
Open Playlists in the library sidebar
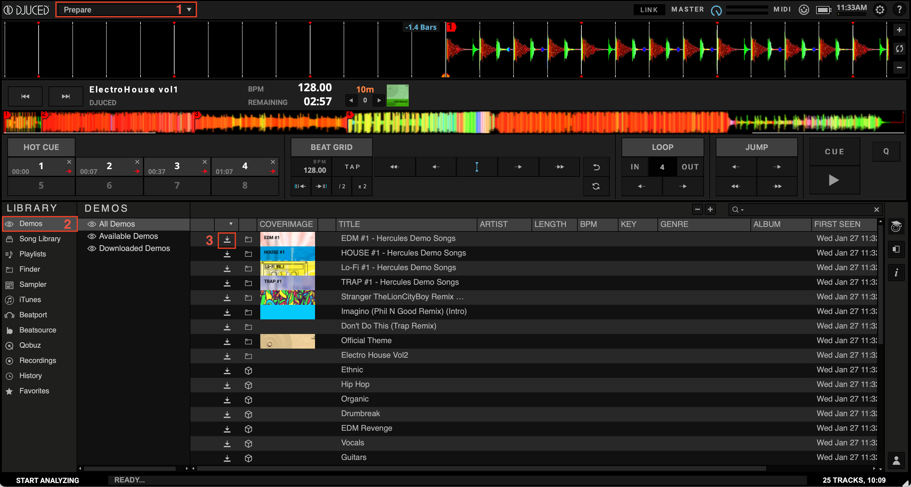pos(33,254)
